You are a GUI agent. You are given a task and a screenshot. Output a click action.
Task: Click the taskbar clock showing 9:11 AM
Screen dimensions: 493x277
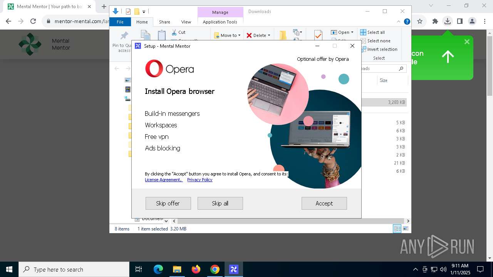(461, 269)
